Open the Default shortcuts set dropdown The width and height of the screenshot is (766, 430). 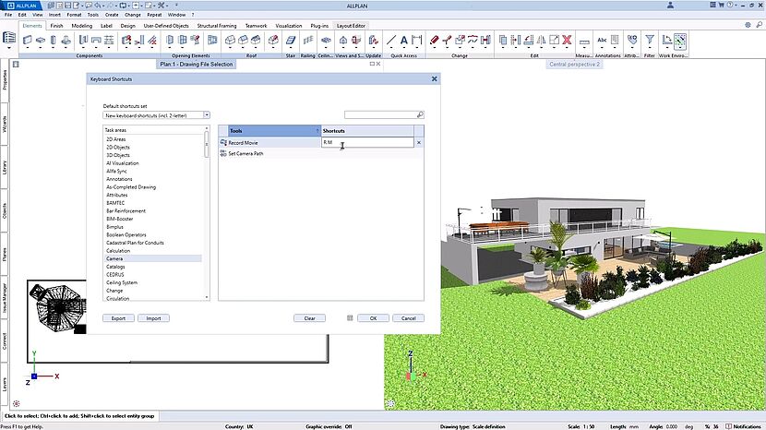(207, 115)
